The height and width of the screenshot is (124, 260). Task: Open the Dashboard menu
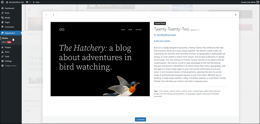click(11, 8)
